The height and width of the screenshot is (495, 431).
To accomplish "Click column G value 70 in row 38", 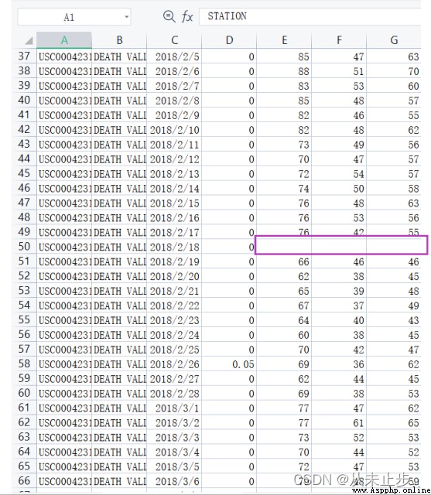I will point(393,71).
